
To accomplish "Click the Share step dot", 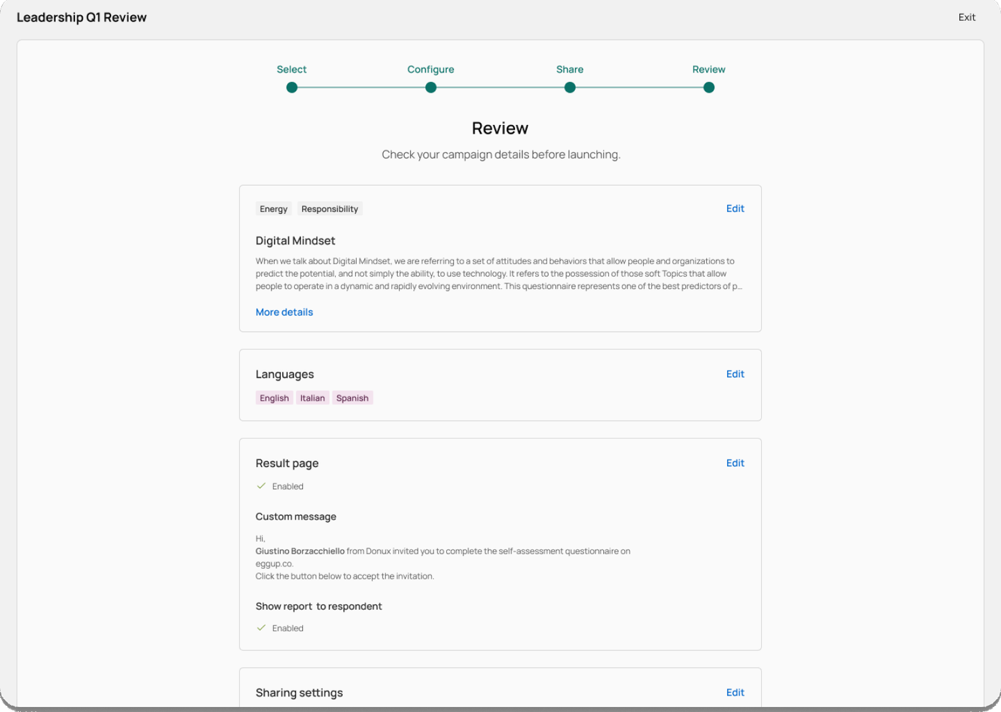I will tap(570, 88).
